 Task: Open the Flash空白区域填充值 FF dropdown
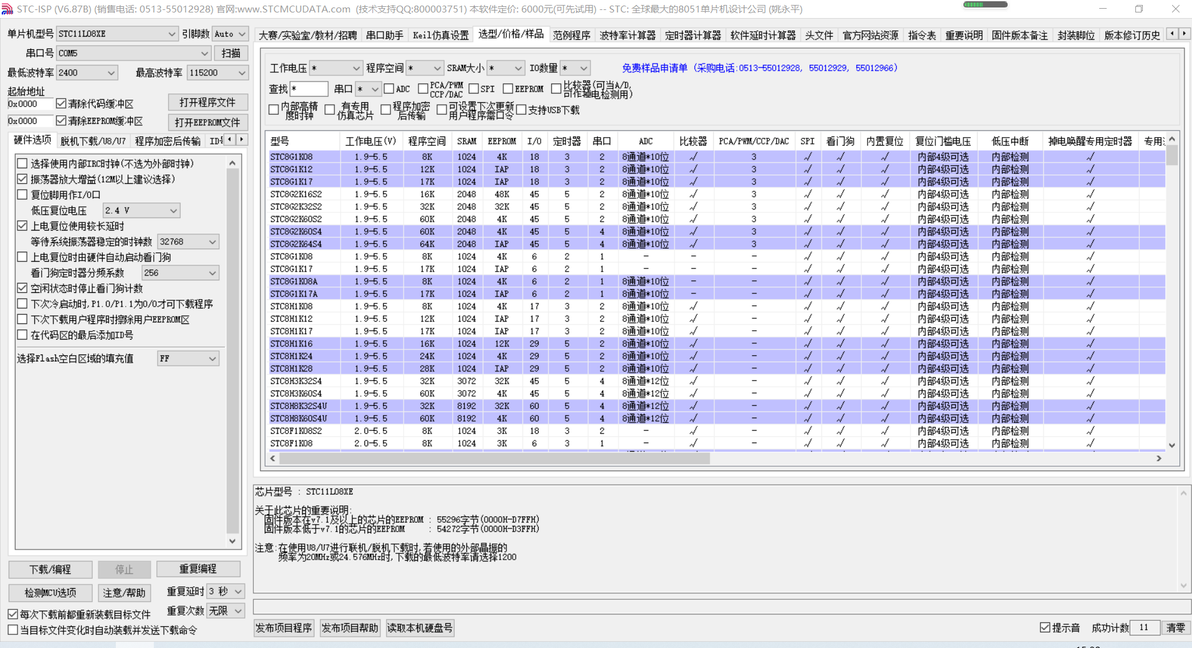(x=188, y=358)
